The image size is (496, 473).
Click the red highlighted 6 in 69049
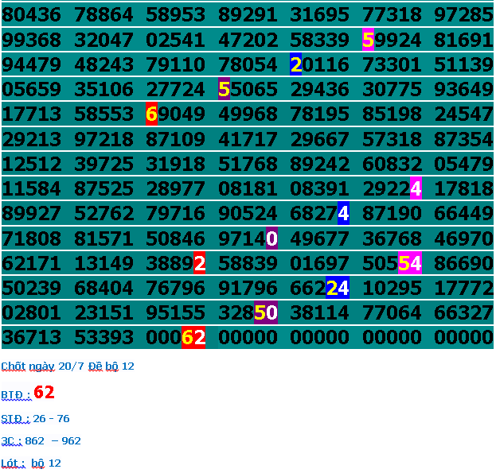151,114
